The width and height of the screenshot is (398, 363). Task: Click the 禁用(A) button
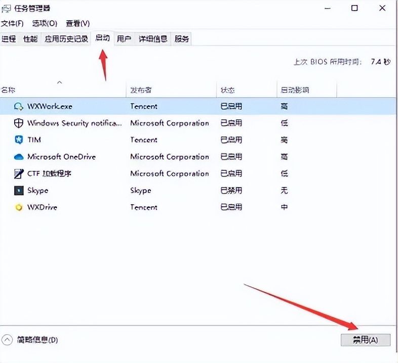pos(365,340)
